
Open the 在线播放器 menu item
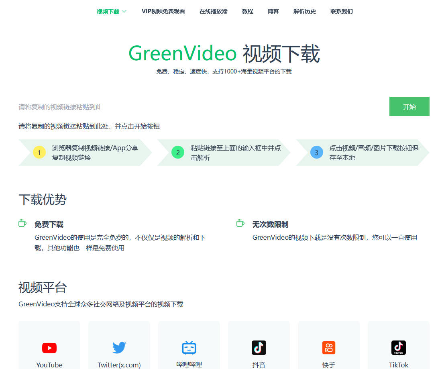[x=213, y=12]
